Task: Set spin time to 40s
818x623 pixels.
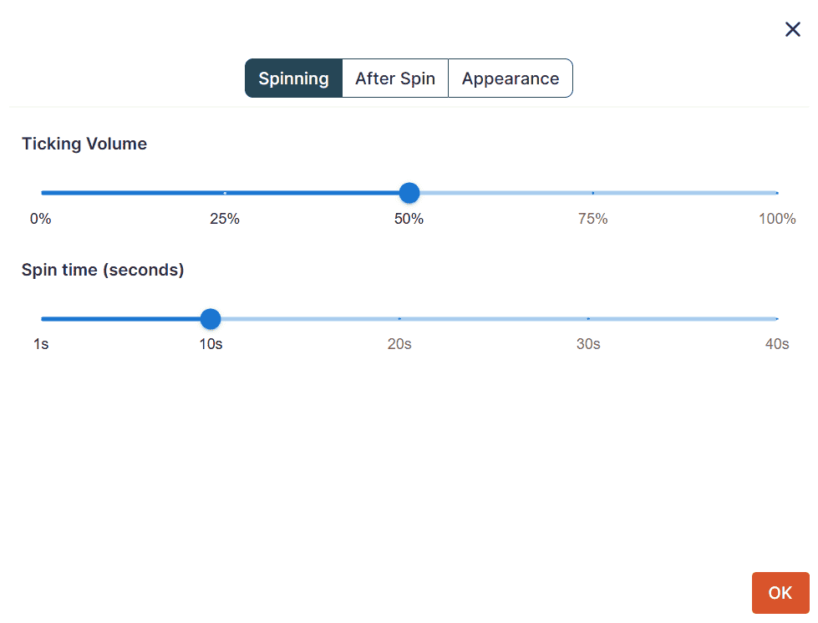Action: point(777,319)
